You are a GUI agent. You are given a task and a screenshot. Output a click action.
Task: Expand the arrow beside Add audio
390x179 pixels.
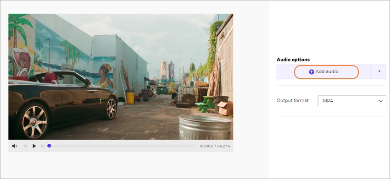[x=379, y=72]
